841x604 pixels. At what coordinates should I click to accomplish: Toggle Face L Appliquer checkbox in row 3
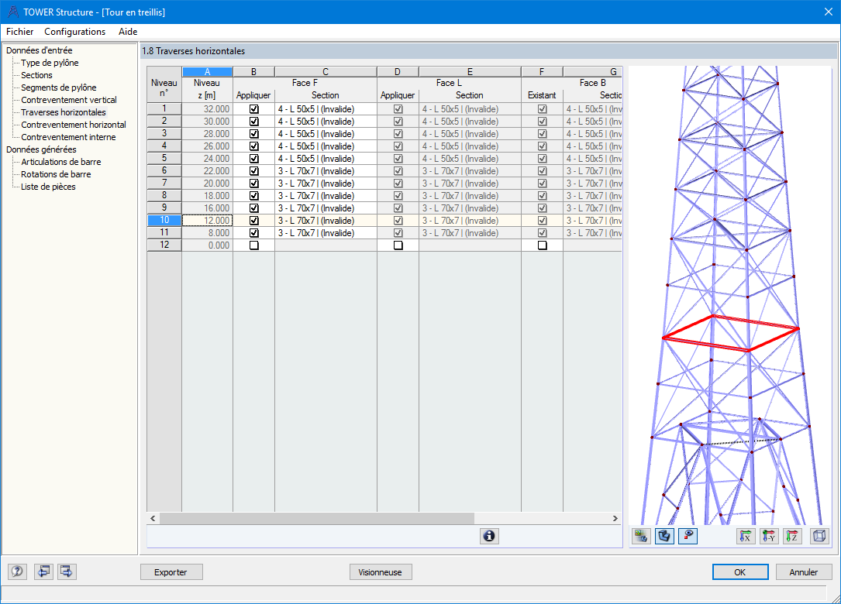[x=398, y=133]
